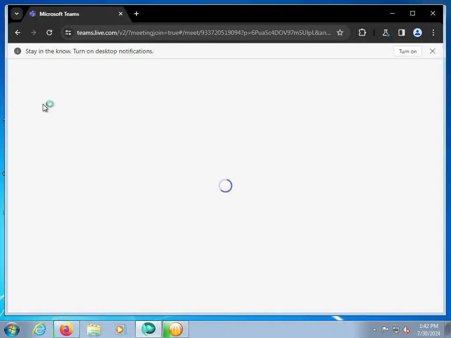Show hidden system tray icons
Screen dimensions: 451x338
(374, 330)
